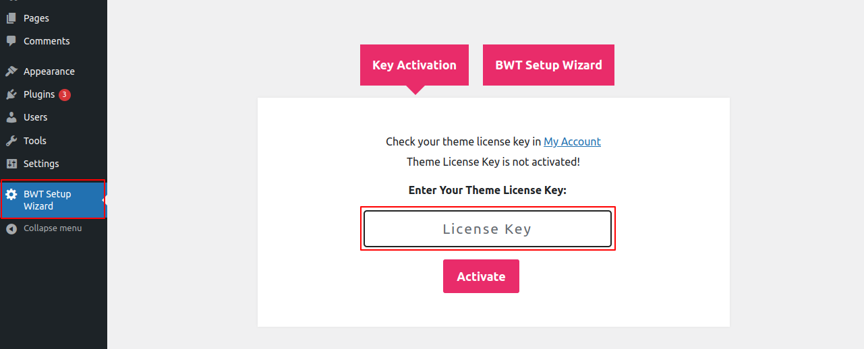This screenshot has width=864, height=349.
Task: Click the Tools wrench icon
Action: coord(11,141)
